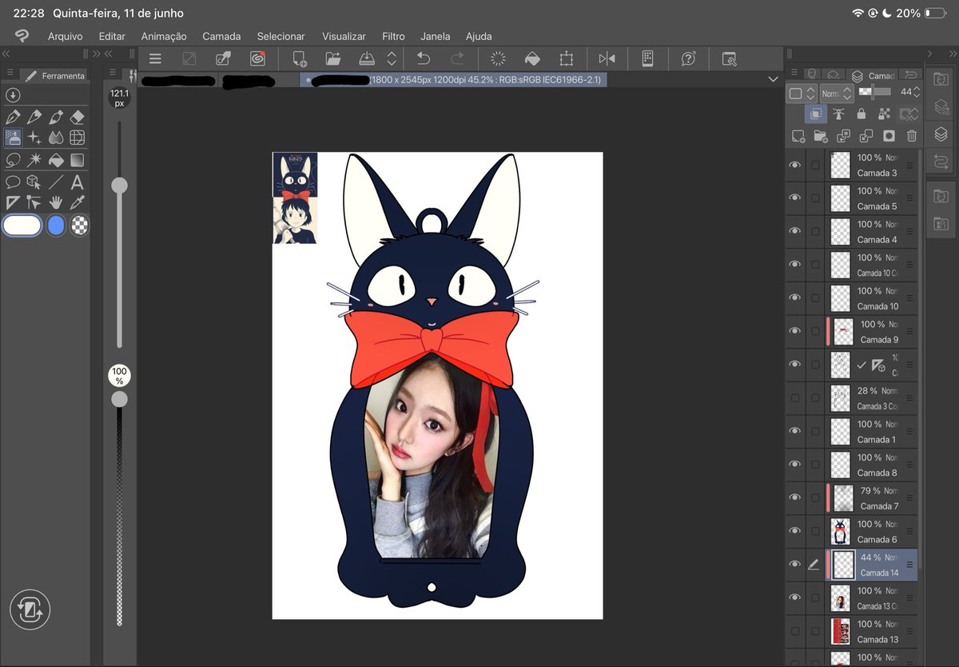Screen dimensions: 959x667
Task: Click the download arrow icon in tool palette
Action: pos(12,95)
